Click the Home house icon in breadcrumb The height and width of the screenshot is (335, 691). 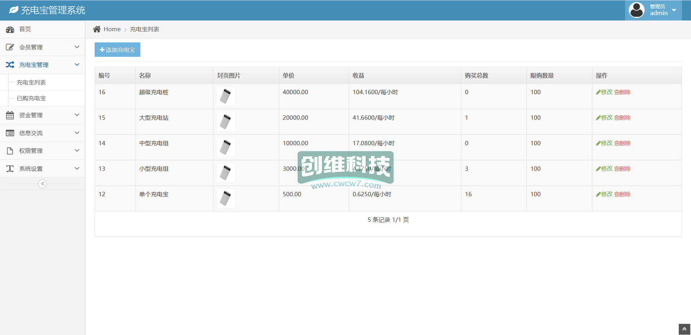point(97,29)
